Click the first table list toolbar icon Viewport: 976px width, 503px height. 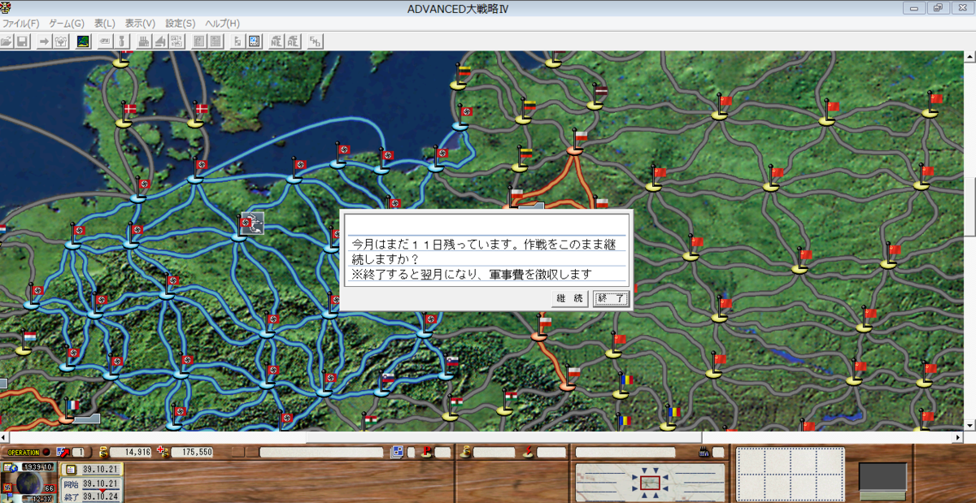[198, 41]
